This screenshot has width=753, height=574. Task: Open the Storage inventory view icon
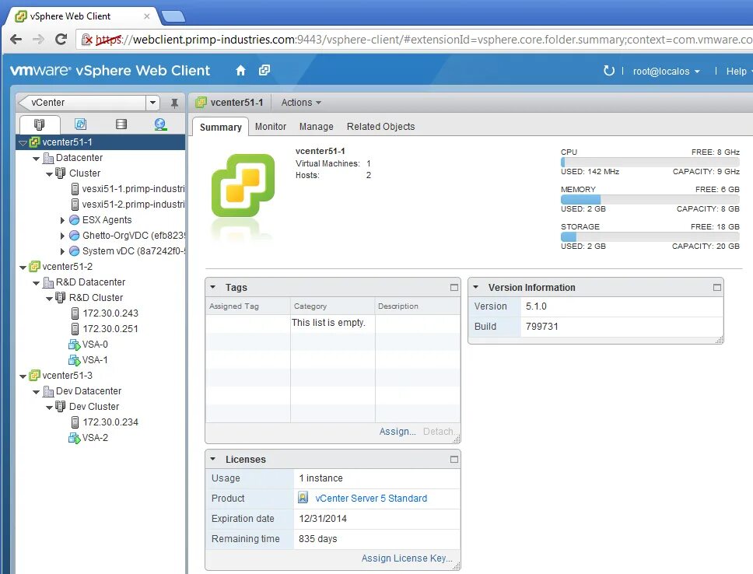[121, 124]
